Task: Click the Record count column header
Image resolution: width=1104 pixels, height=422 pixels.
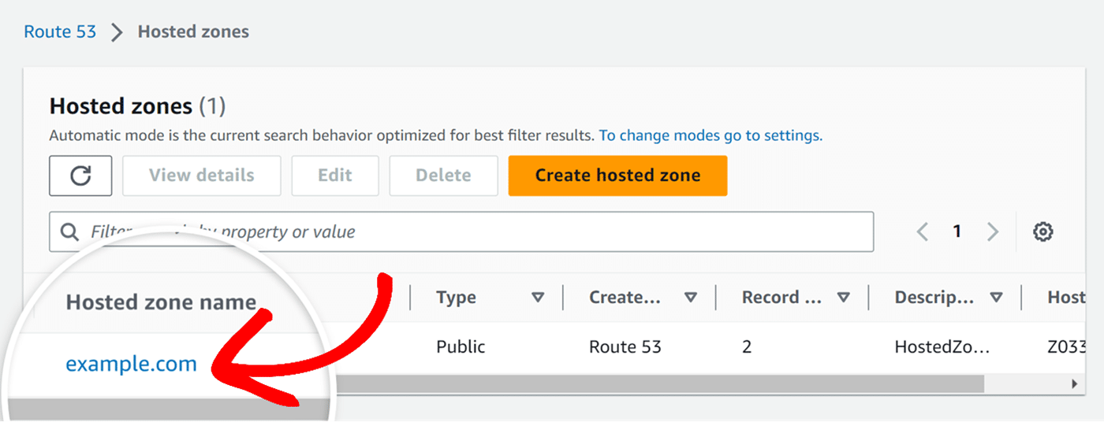Action: click(782, 298)
